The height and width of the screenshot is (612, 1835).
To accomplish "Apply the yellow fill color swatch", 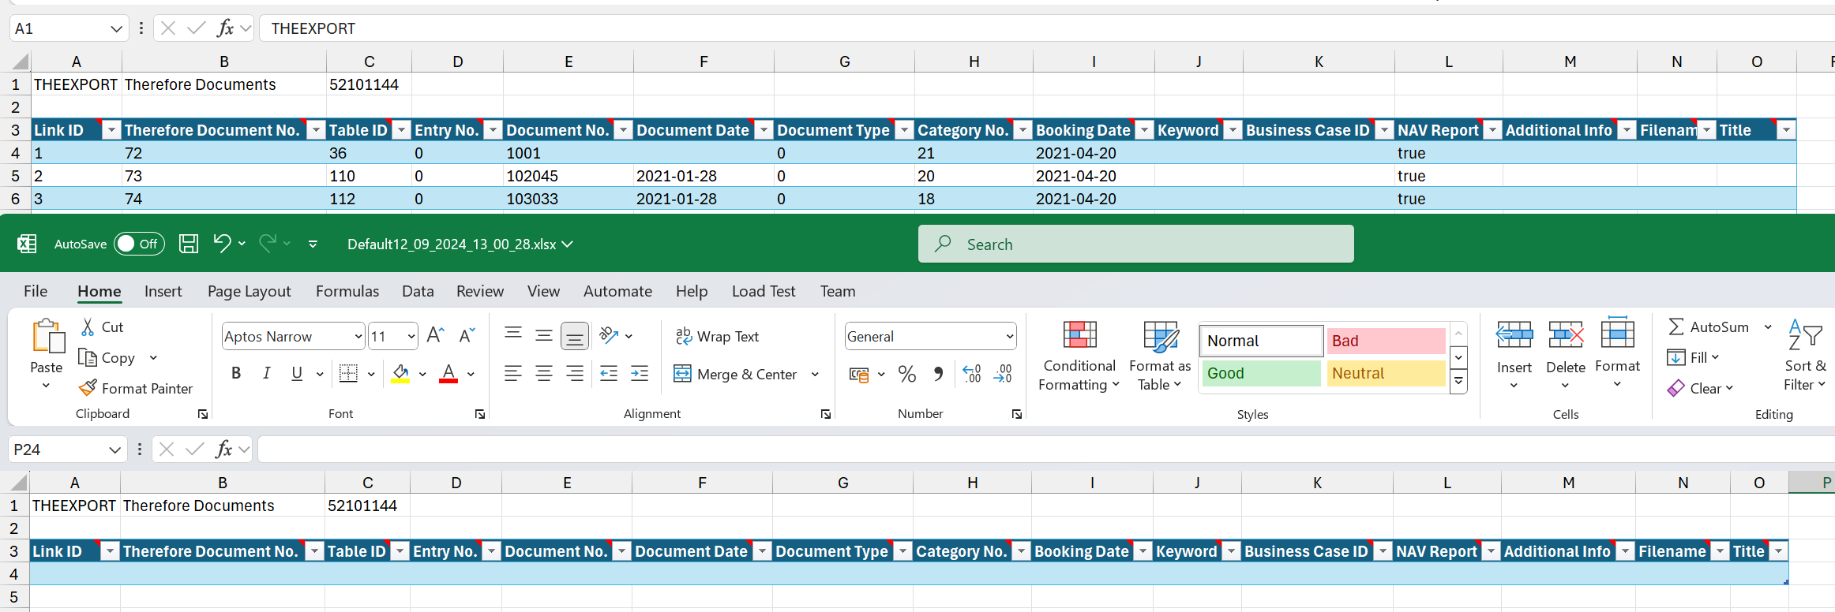I will [401, 374].
